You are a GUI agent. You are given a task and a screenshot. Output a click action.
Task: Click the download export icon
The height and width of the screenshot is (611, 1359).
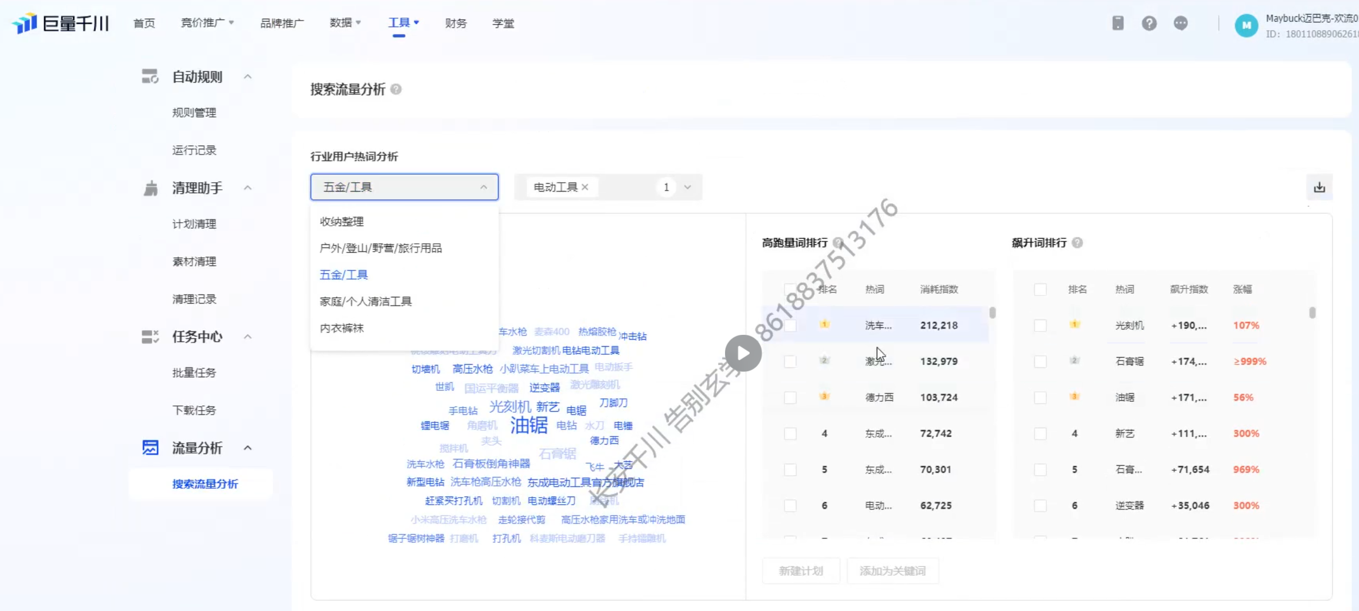click(1319, 187)
